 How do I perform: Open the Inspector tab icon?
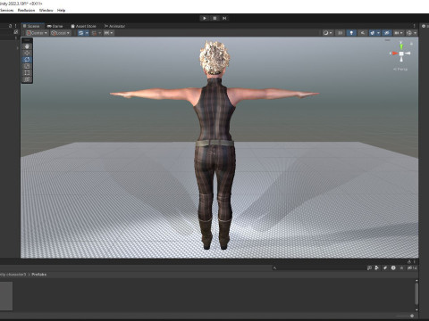point(424,26)
